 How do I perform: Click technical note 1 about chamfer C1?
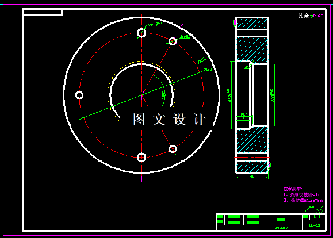click(301, 194)
